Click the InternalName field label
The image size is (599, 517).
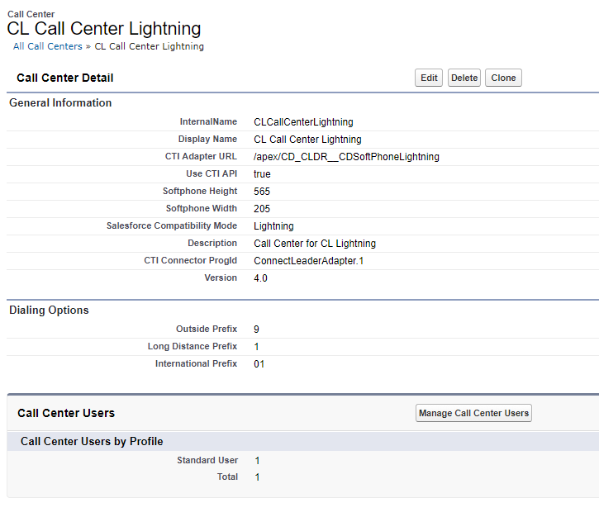pyautogui.click(x=208, y=121)
